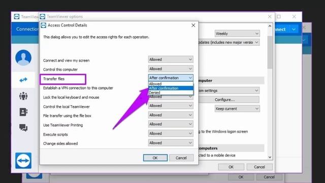This screenshot has width=325, height=183.
Task: Open 'Control the local TeamViewer' dropdown
Action: tap(171, 106)
